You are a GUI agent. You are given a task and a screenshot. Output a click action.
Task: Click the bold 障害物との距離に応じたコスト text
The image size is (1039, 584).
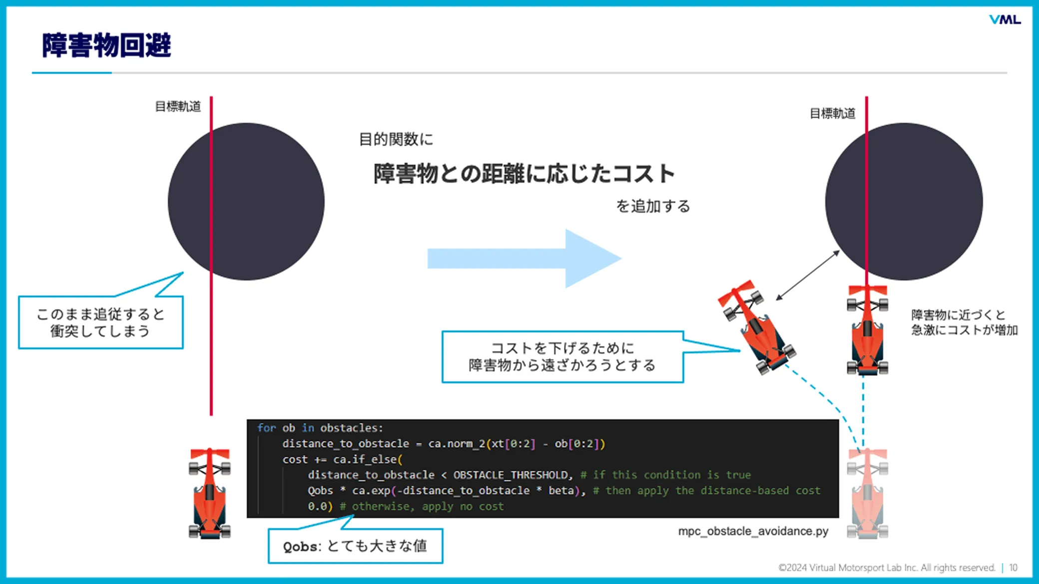pyautogui.click(x=524, y=174)
